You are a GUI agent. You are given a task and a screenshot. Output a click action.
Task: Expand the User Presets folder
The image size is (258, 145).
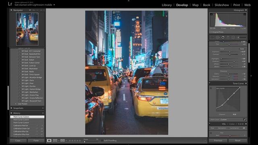16,104
